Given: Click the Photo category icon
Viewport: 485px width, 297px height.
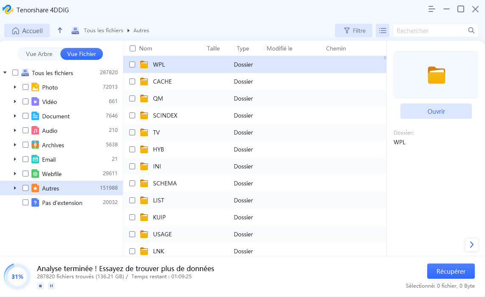Looking at the screenshot, I should 35,87.
